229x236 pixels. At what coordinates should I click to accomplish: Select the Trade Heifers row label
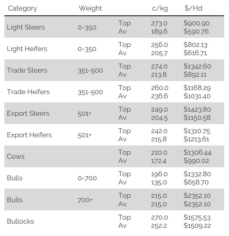28,92
